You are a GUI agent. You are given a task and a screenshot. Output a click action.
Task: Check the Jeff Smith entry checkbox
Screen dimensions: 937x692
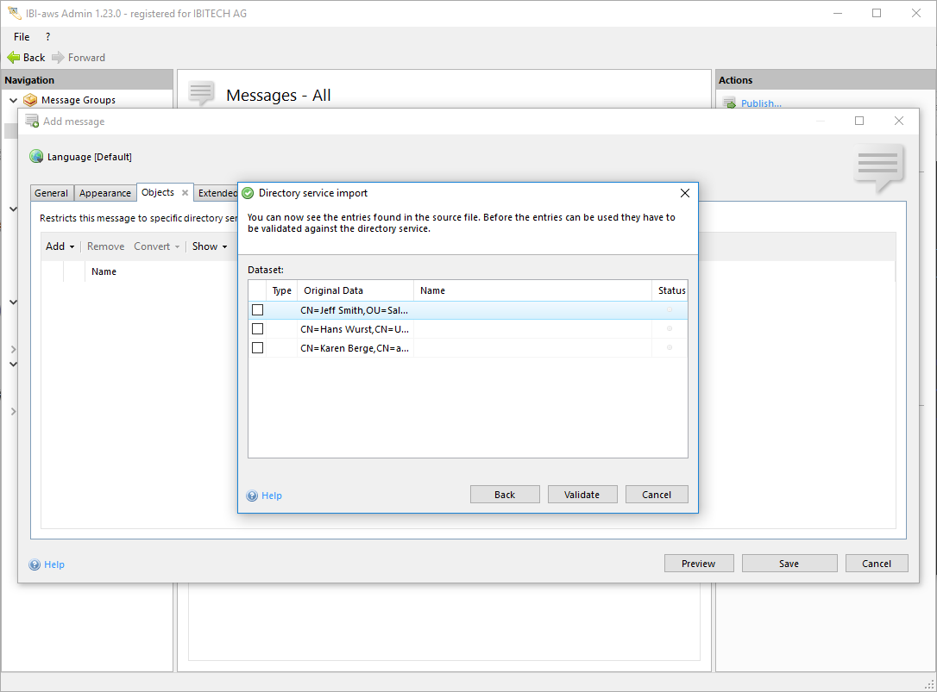point(257,309)
